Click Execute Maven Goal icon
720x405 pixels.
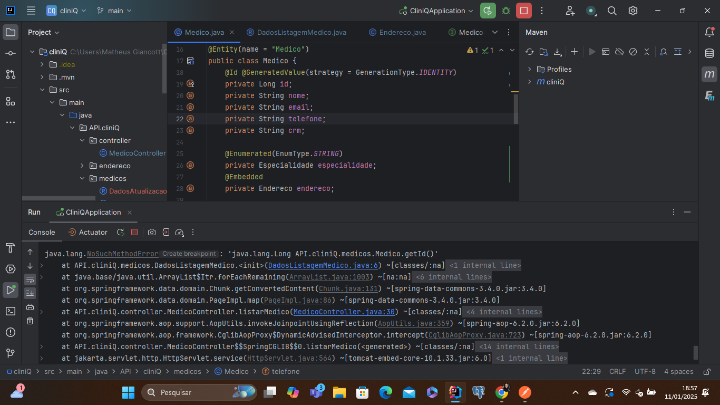(606, 52)
